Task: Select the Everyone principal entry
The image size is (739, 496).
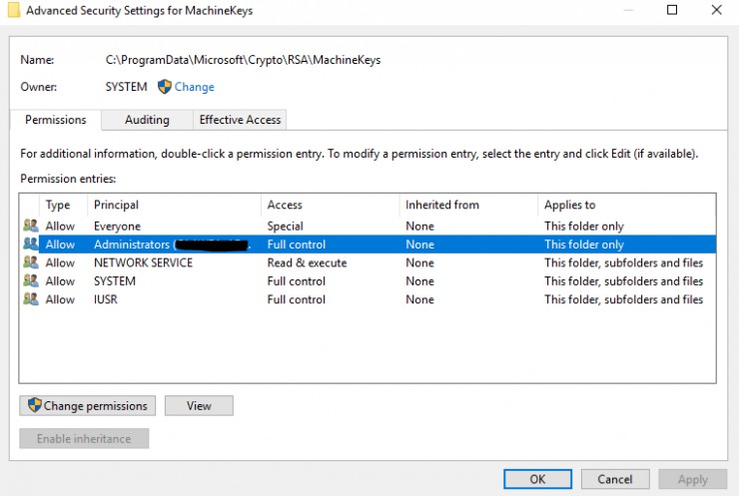Action: click(118, 227)
